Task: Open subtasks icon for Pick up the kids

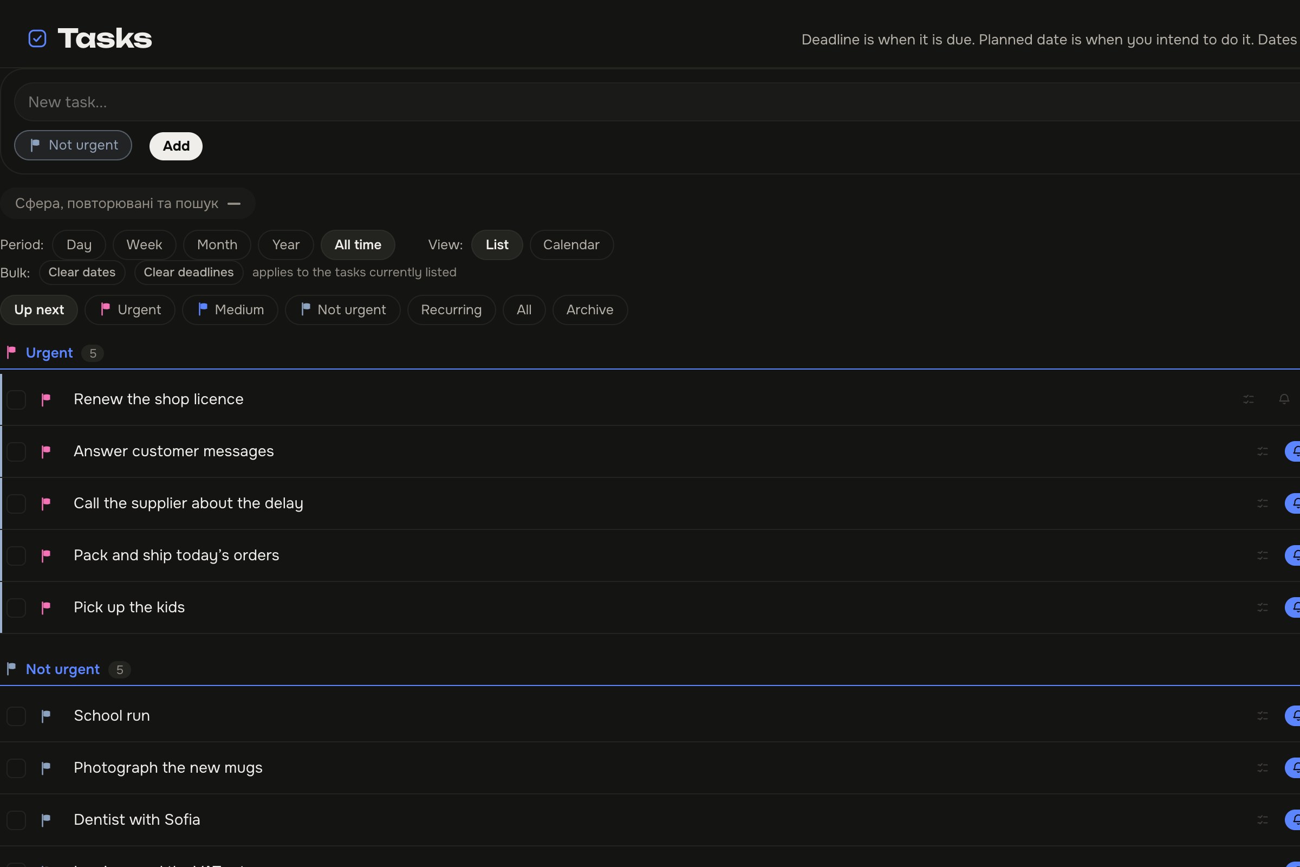Action: click(1263, 607)
